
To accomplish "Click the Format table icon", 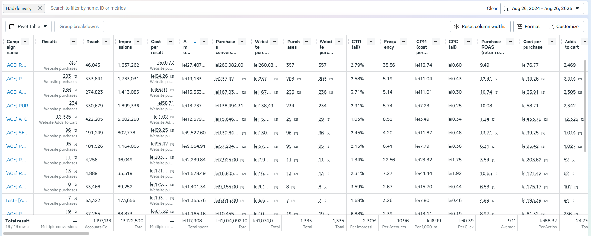I will coord(520,26).
